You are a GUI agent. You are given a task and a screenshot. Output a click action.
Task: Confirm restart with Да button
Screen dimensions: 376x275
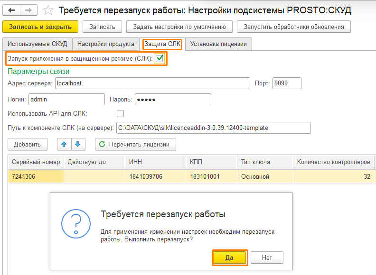[229, 257]
